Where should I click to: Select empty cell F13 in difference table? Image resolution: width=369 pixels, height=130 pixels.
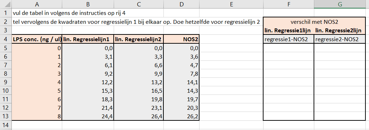pos(288,117)
